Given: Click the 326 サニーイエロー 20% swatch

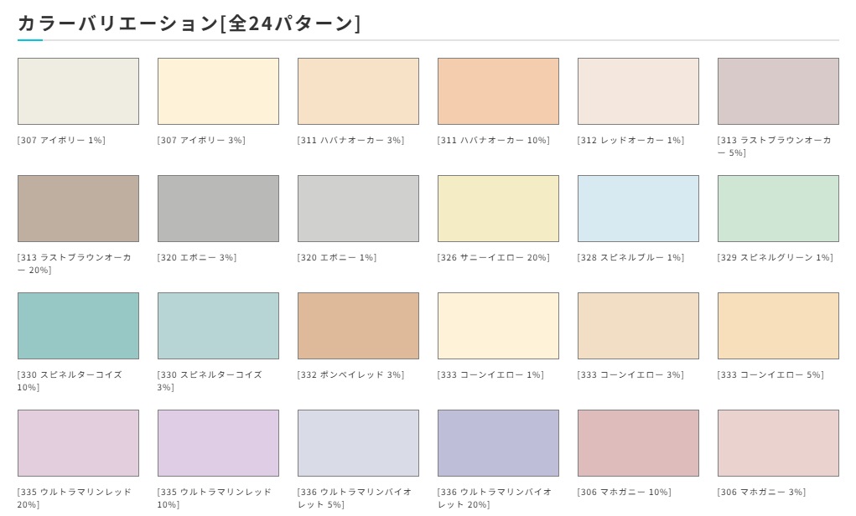Looking at the screenshot, I should pyautogui.click(x=498, y=209).
